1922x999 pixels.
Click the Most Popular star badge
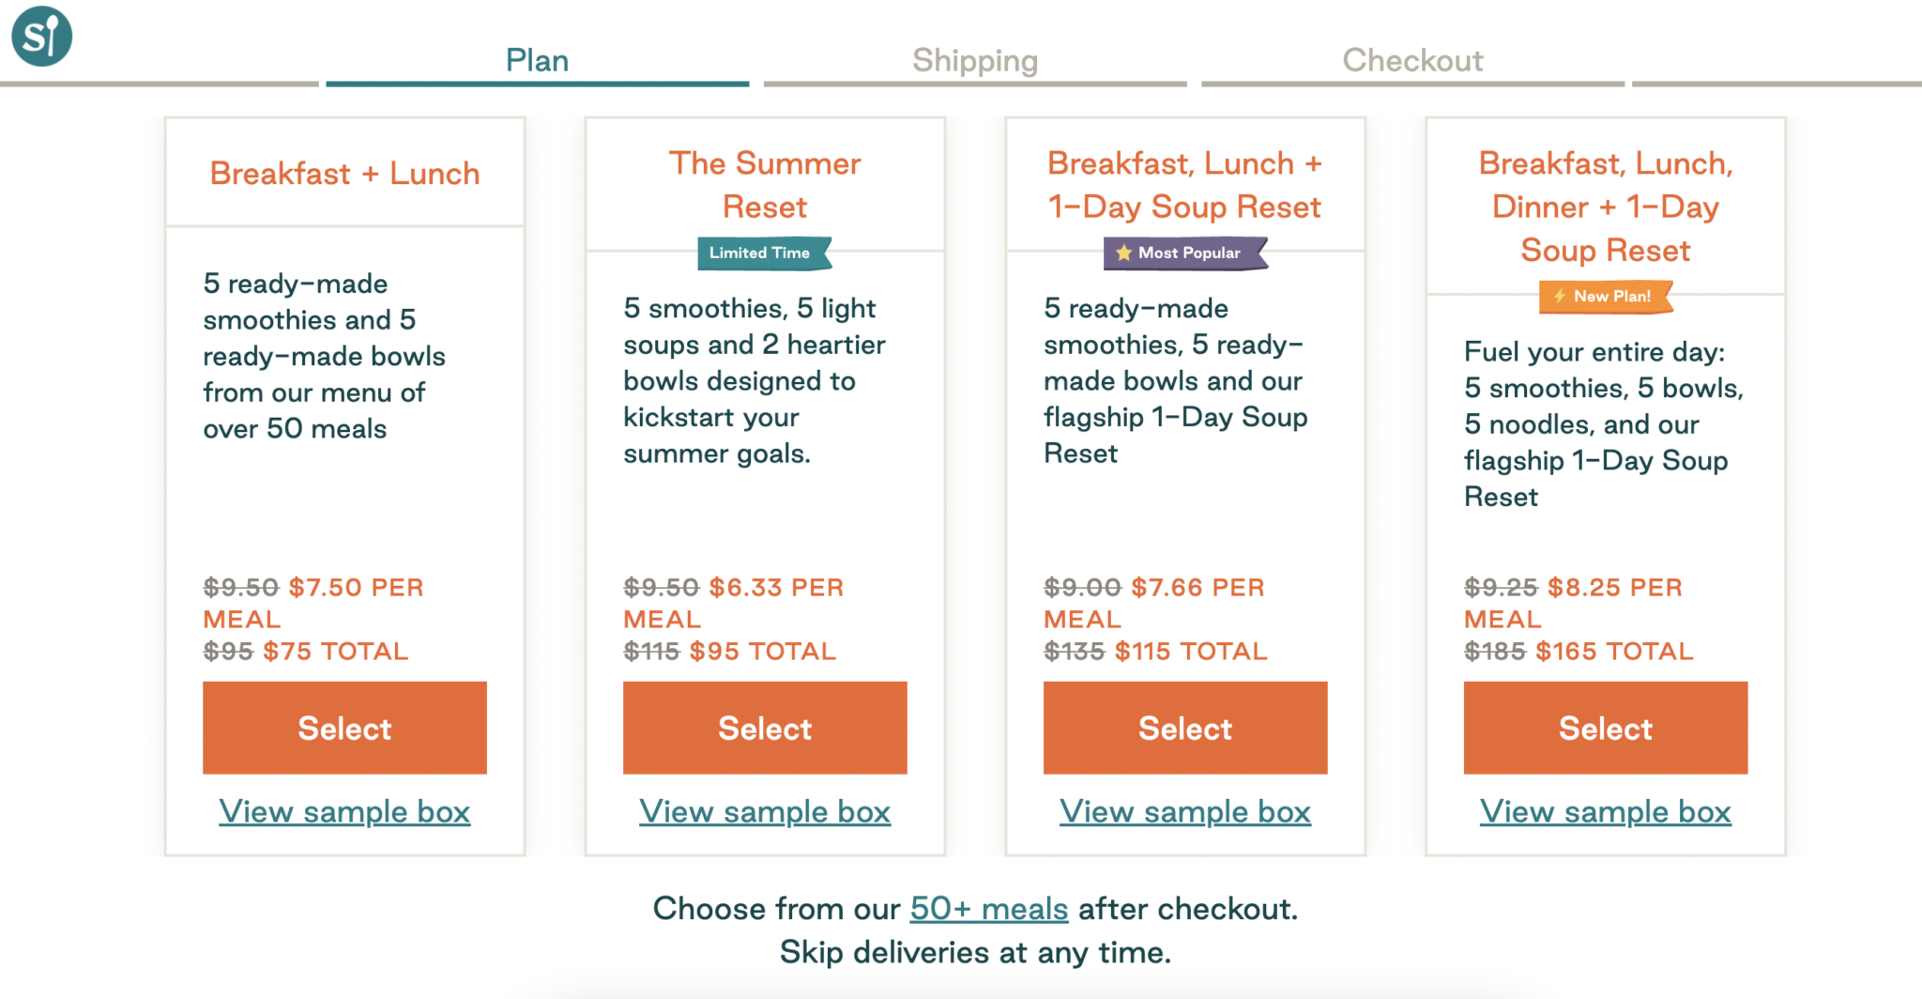1185,254
